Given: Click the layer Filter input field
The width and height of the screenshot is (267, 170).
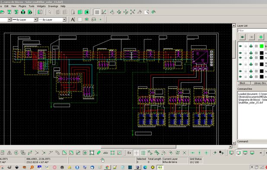Looking at the screenshot, I should coord(252,31).
